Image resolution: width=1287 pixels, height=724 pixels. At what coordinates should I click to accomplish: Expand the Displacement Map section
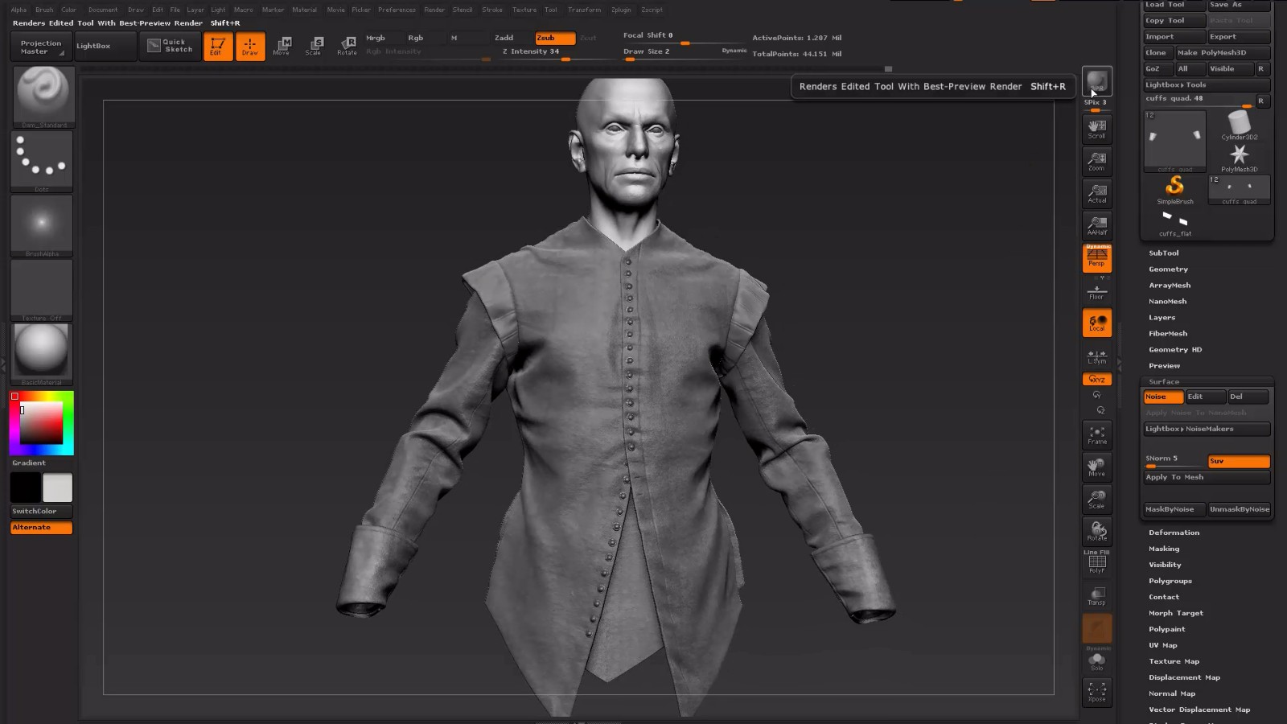tap(1184, 677)
